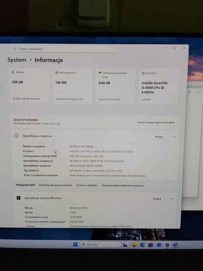Screen dimensions: 203x271
Task: Click the Znajdź ustawienie search field
Action: coord(64,49)
